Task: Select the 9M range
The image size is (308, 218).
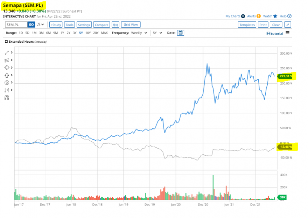Action: coord(56,33)
